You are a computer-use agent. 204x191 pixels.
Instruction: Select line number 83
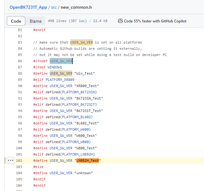(20, 42)
